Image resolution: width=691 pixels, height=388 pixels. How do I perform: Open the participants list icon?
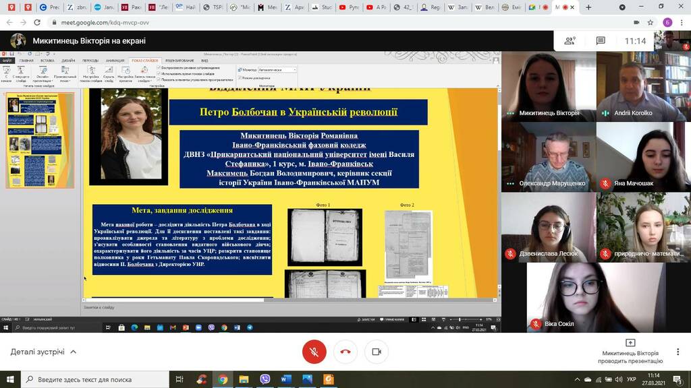570,41
